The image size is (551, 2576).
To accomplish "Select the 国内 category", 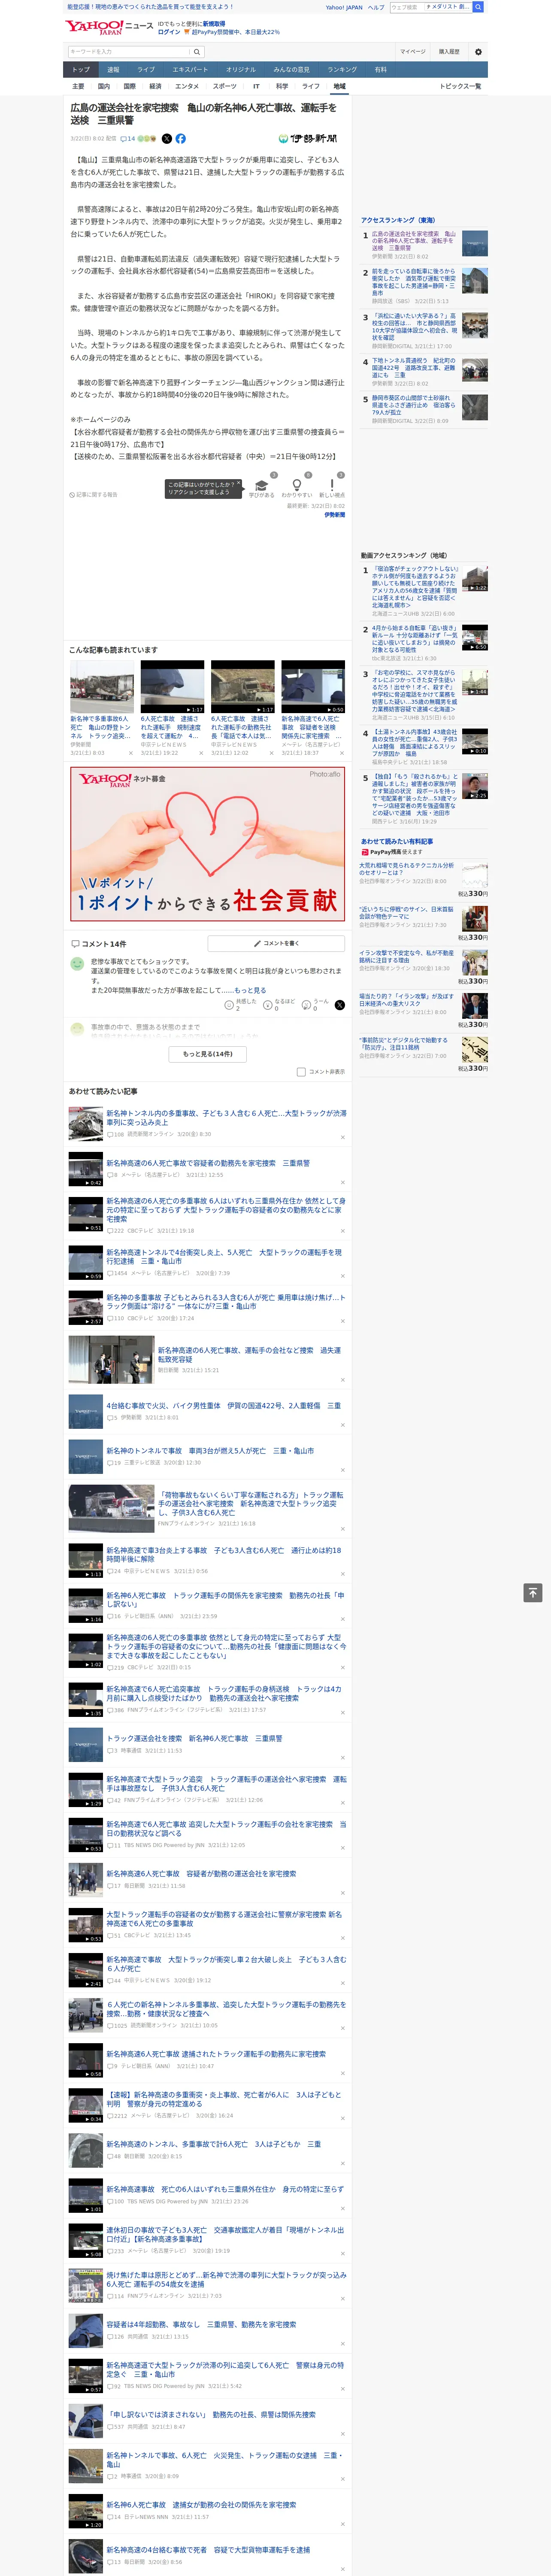I will click(x=104, y=87).
